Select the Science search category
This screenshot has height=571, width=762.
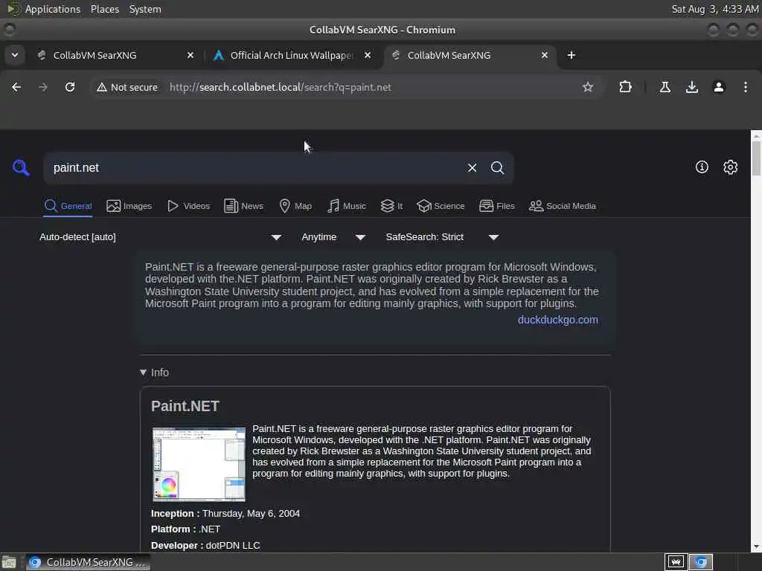441,206
